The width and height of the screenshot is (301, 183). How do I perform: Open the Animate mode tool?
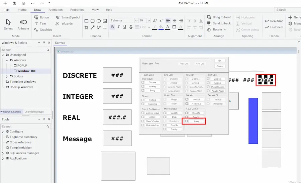click(23, 24)
